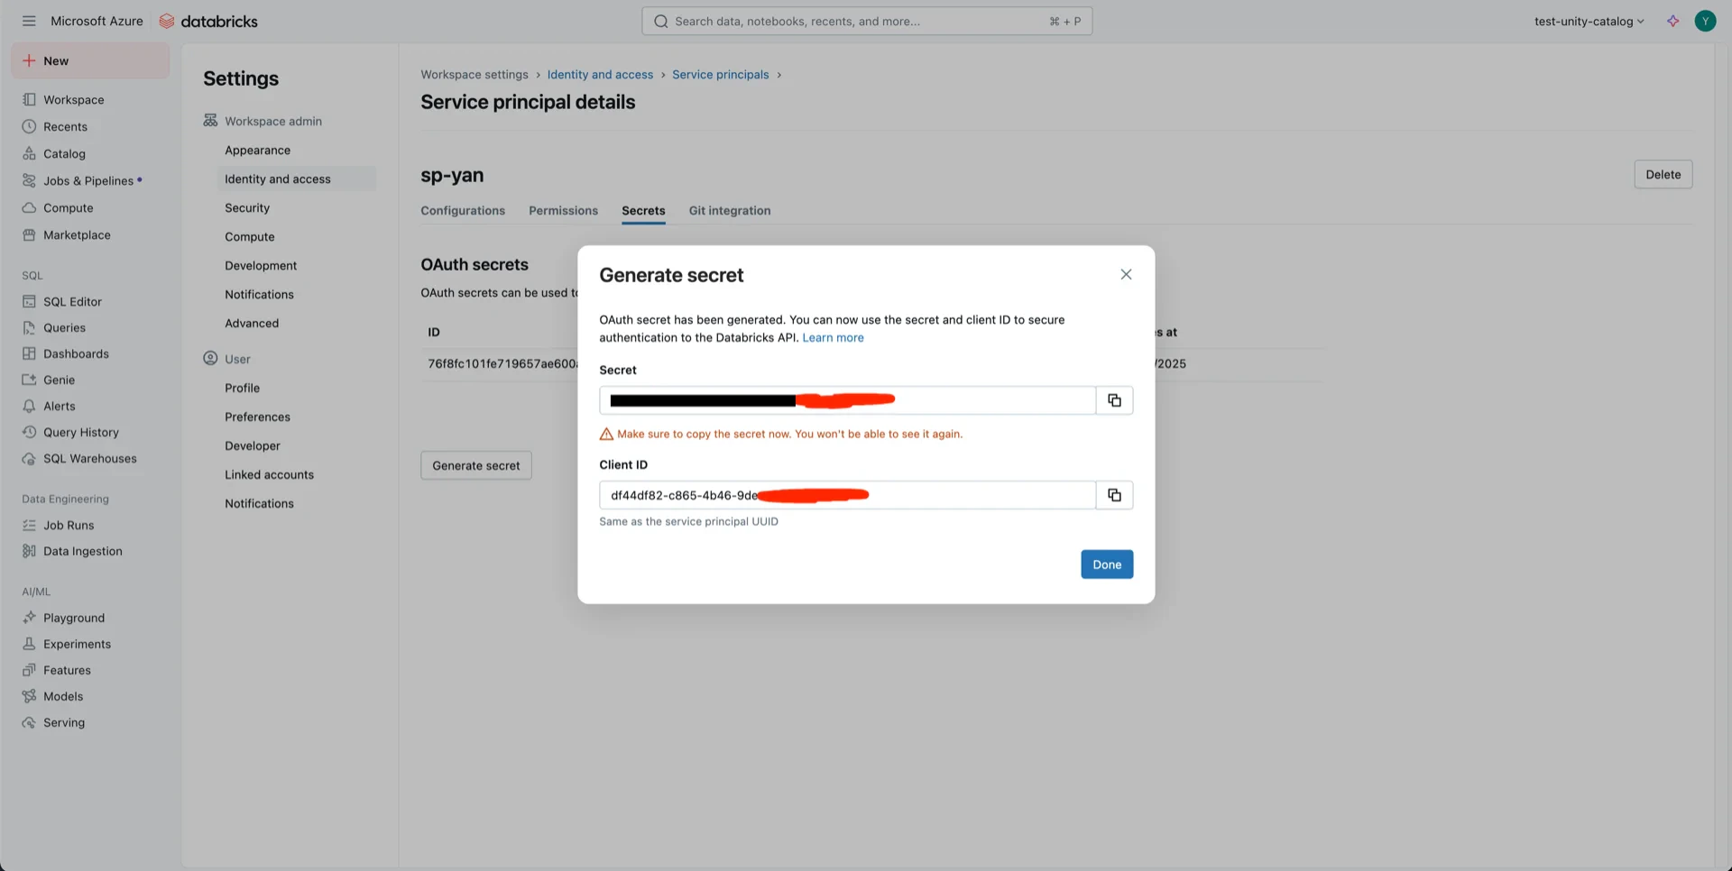Click the Playground icon
Image resolution: width=1732 pixels, height=871 pixels.
click(x=29, y=618)
